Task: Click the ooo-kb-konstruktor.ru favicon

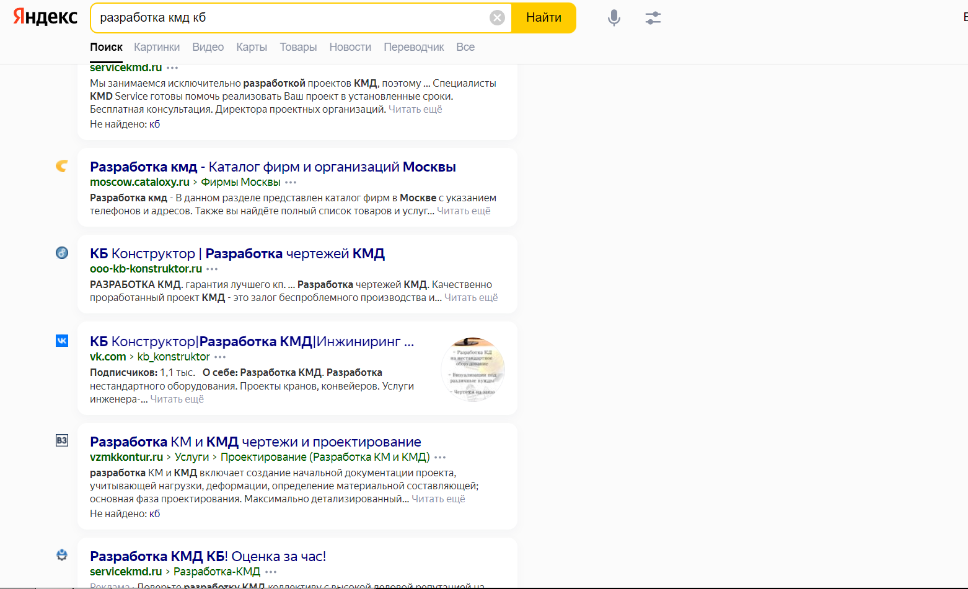Action: click(62, 253)
